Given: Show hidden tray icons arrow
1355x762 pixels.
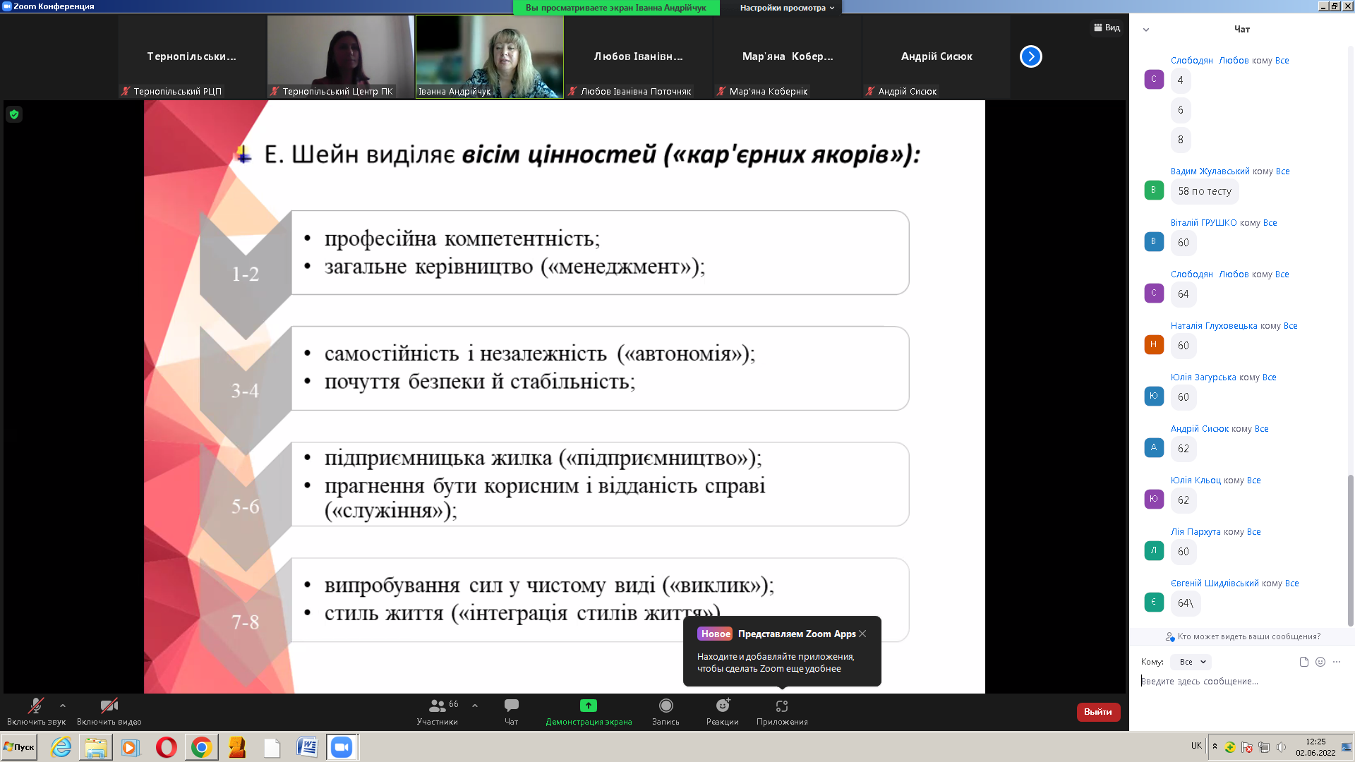Looking at the screenshot, I should tap(1215, 746).
